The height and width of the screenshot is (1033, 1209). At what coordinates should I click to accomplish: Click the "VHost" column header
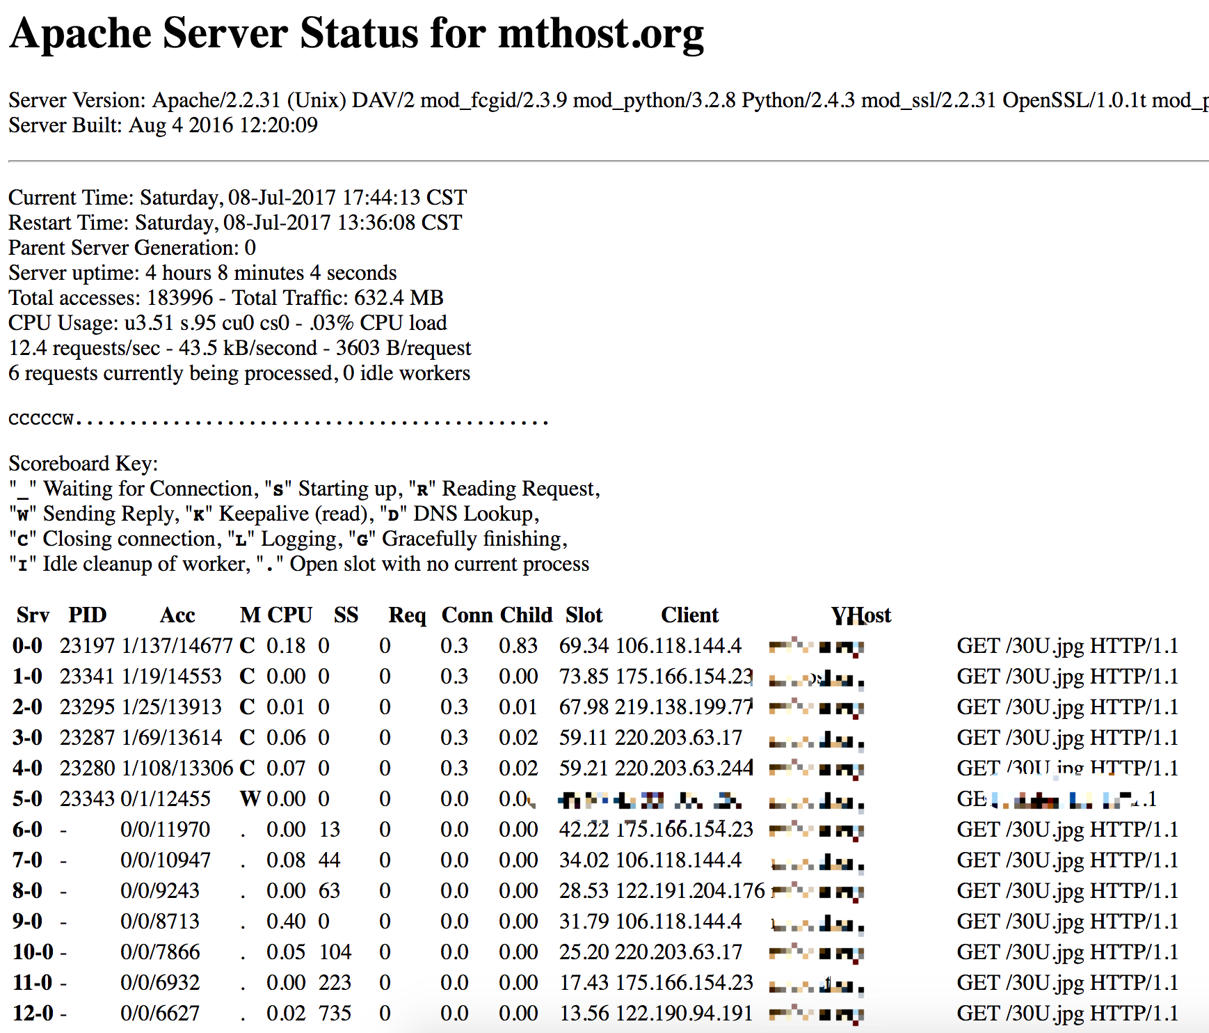(861, 615)
